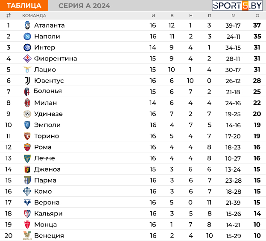Click the Roma club crest icon
This screenshot has height=241, width=266.
click(27, 147)
